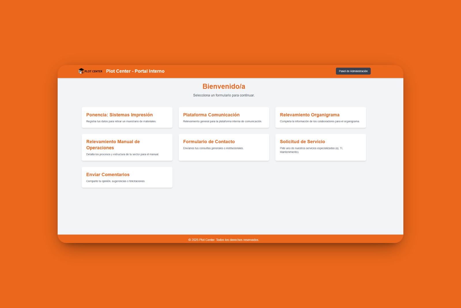Open the 'Ponencia: Sistemas Impresión' form title
This screenshot has height=308, width=461.
(119, 115)
